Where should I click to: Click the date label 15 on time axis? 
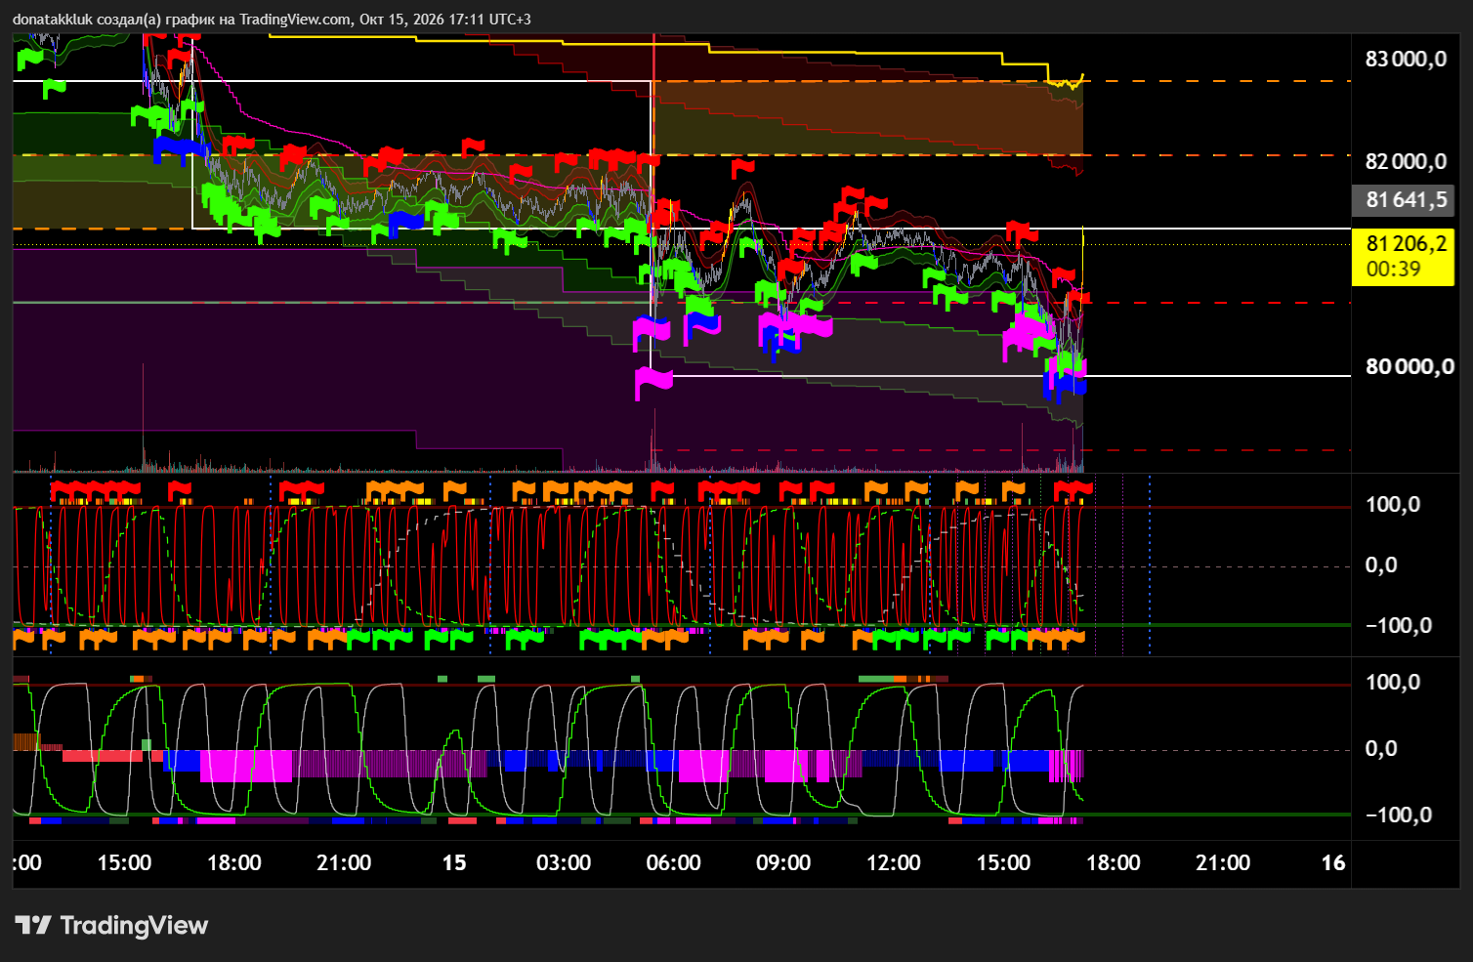coord(454,862)
